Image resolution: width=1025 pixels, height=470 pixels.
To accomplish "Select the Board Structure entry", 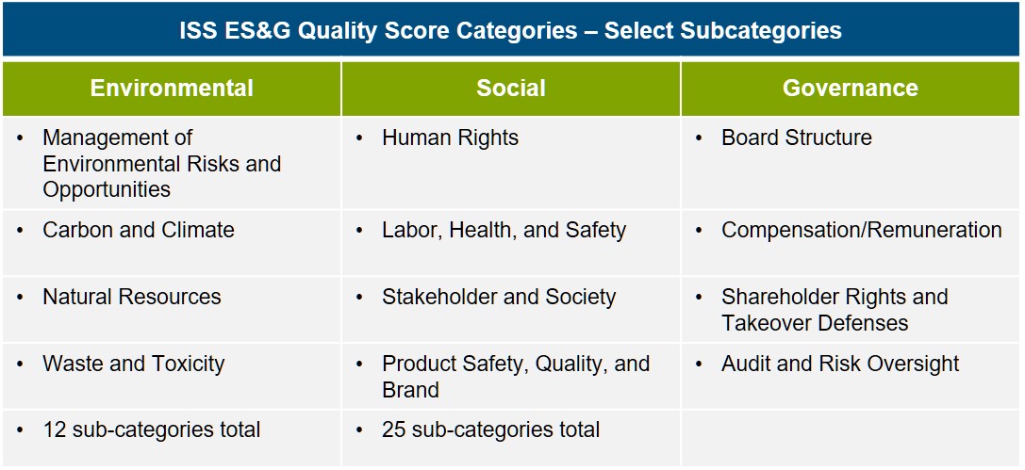I will click(797, 138).
